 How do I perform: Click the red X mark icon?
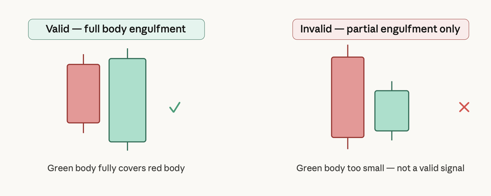coord(464,107)
